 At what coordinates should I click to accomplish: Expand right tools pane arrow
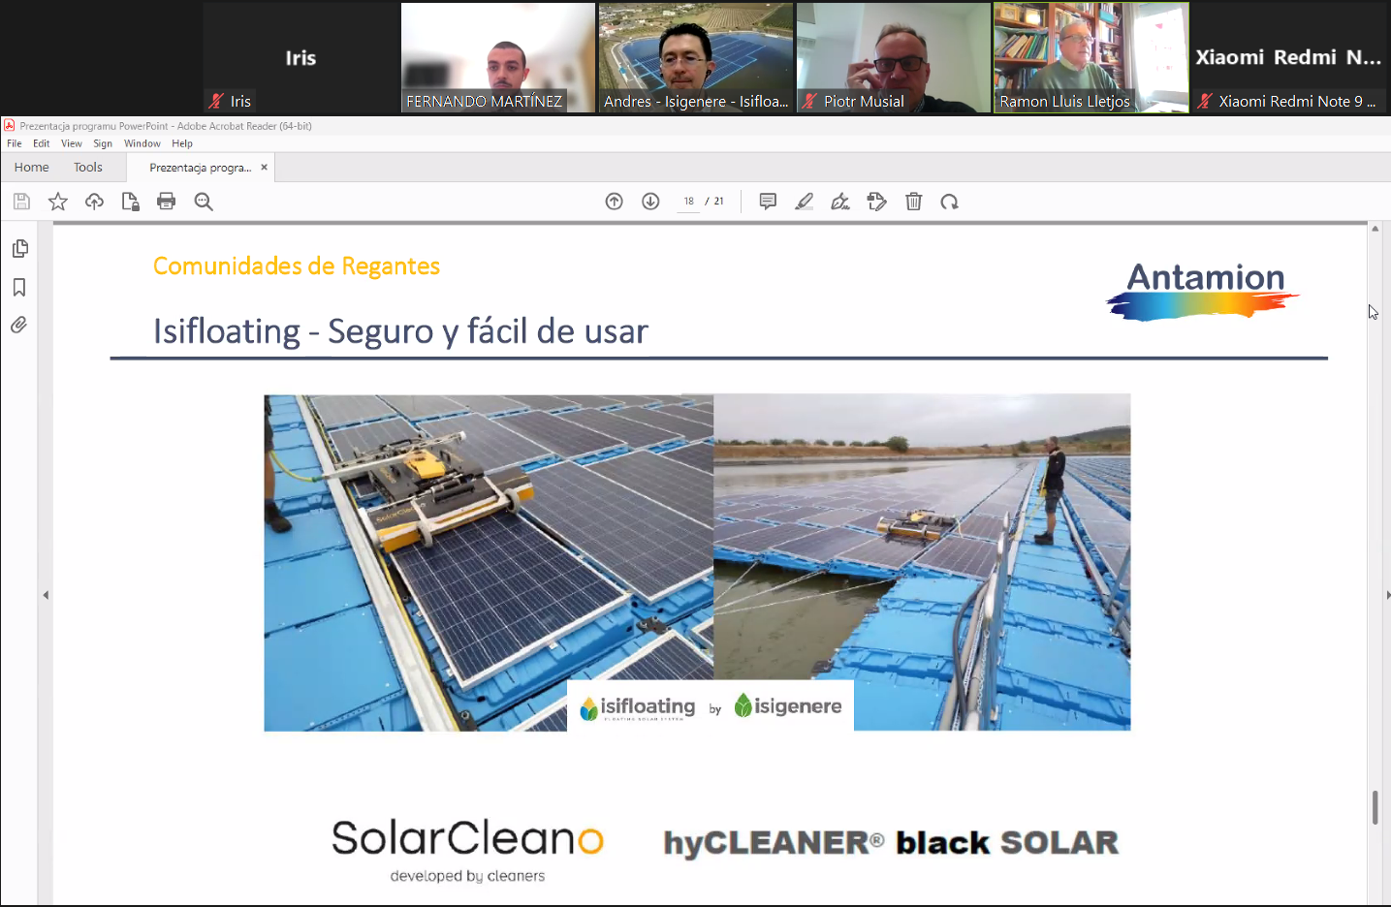point(1387,595)
